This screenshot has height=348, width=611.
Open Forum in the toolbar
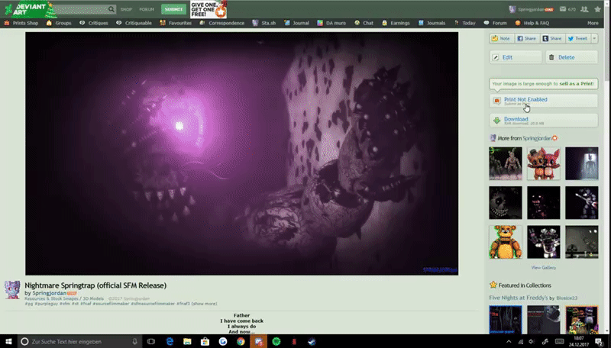click(x=495, y=23)
